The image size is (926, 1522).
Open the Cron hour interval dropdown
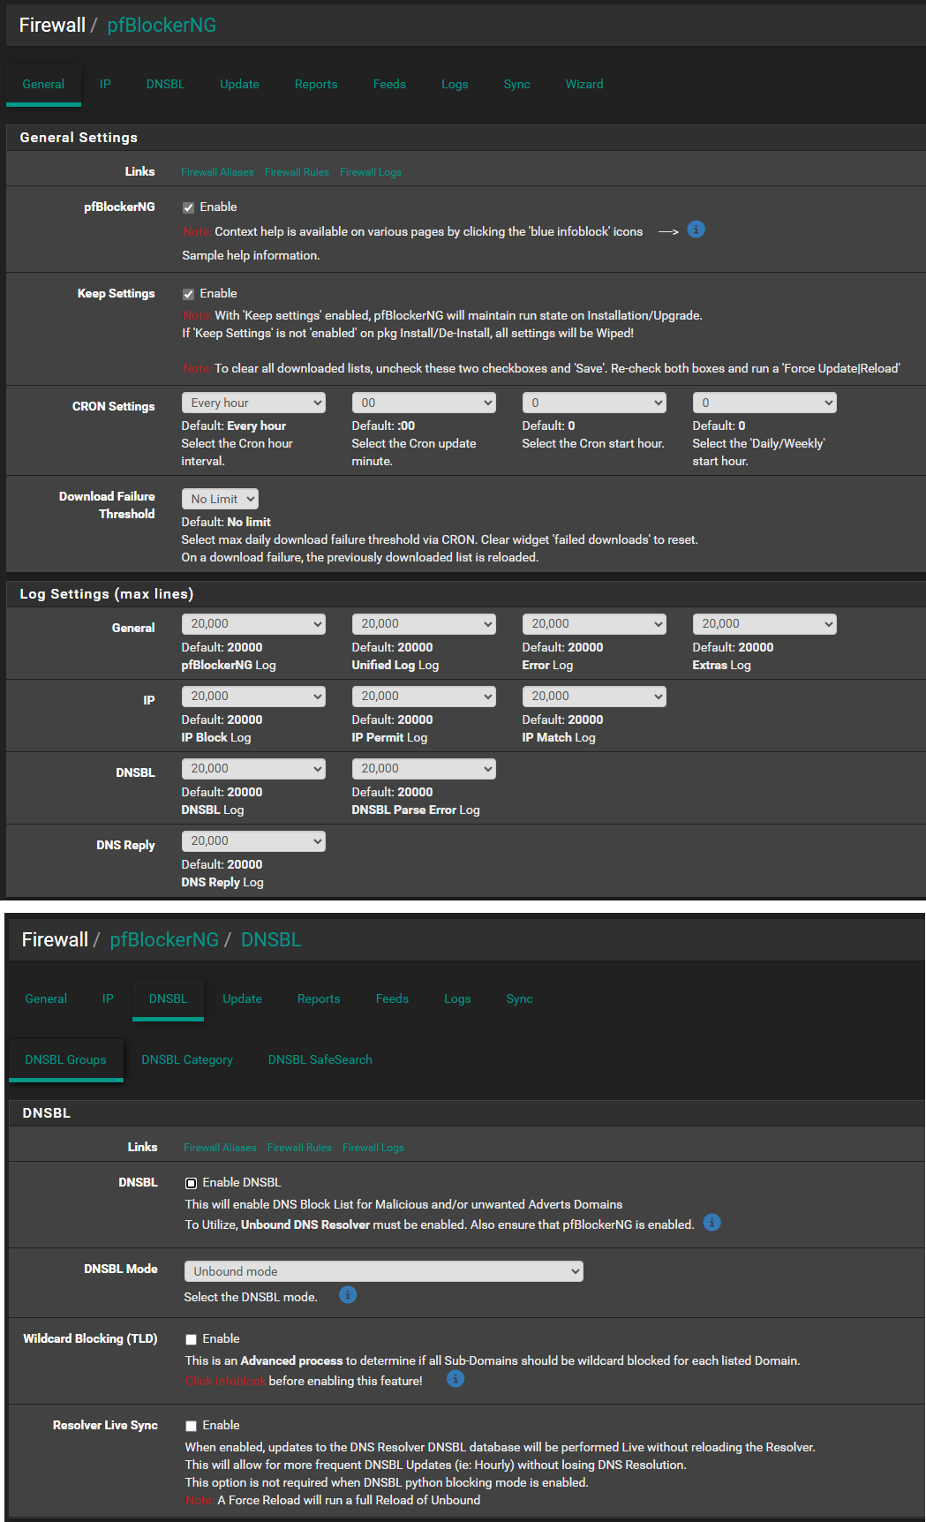[x=253, y=403]
